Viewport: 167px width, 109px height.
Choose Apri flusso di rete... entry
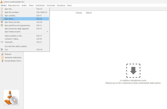(25, 22)
